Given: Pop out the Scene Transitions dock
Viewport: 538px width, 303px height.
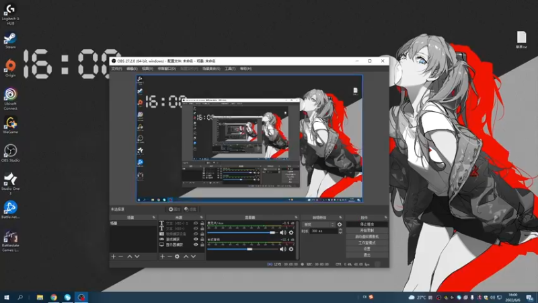Looking at the screenshot, I should [x=340, y=217].
